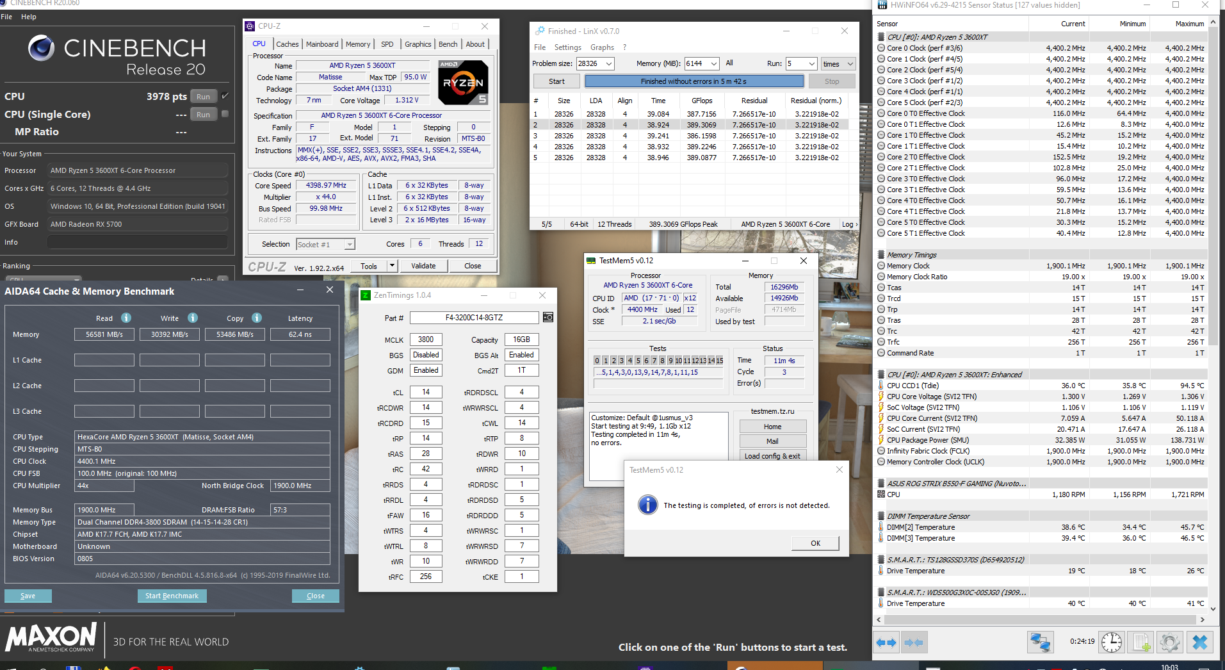The height and width of the screenshot is (670, 1225).
Task: Click HWiNFO logging sheet with plus icon
Action: (1141, 642)
